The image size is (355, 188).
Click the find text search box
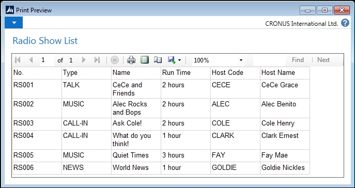coord(269,60)
